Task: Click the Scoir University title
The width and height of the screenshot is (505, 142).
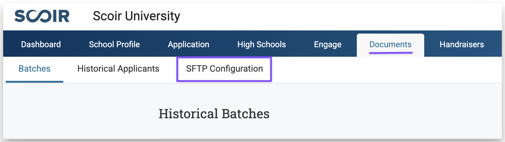Action: point(136,16)
